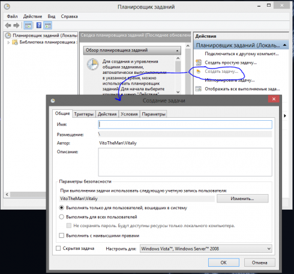Enable 'Выполнить с наивысшими правами'
The image size is (294, 274).
[x=62, y=236]
